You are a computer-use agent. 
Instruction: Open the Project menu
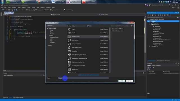click(14, 8)
